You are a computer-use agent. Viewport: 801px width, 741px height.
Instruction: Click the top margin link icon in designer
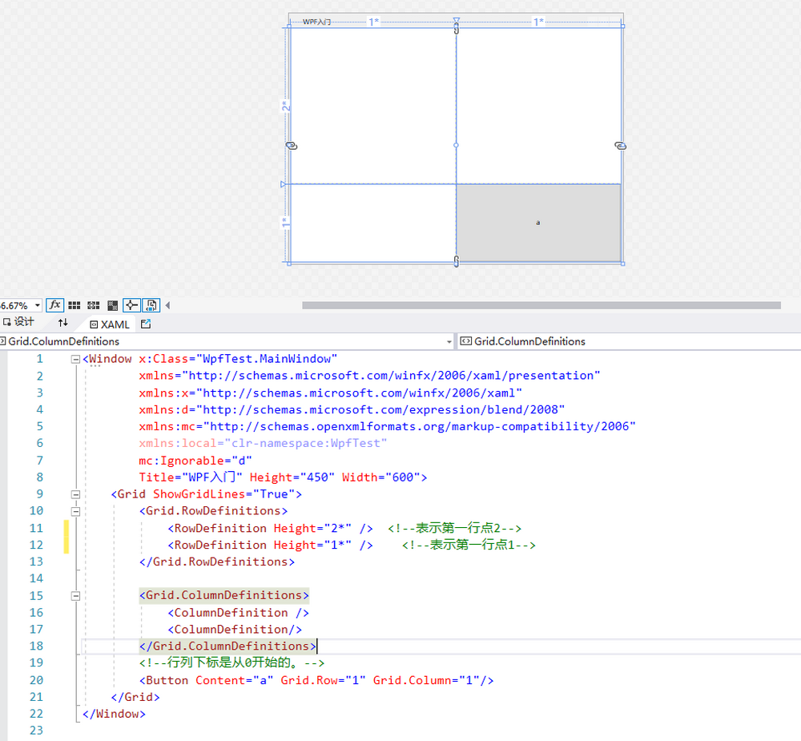pos(457,29)
